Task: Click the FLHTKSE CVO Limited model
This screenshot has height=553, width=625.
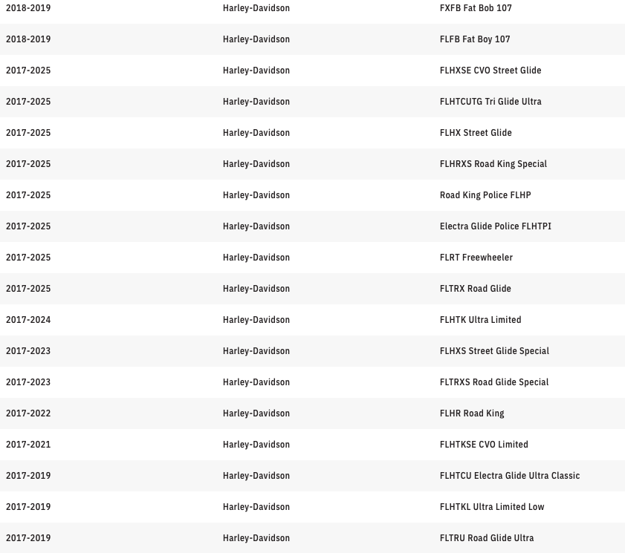Action: click(x=484, y=445)
